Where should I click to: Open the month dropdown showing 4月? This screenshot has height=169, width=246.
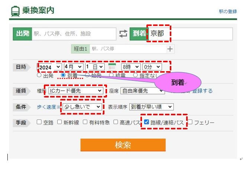coord(74,67)
